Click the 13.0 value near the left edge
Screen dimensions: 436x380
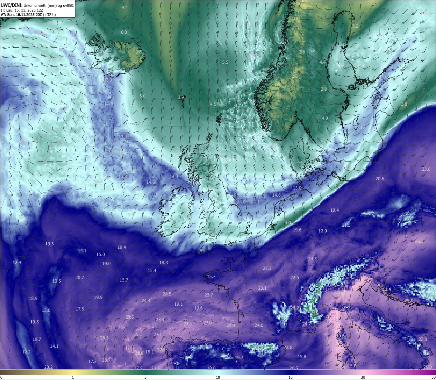pyautogui.click(x=46, y=310)
